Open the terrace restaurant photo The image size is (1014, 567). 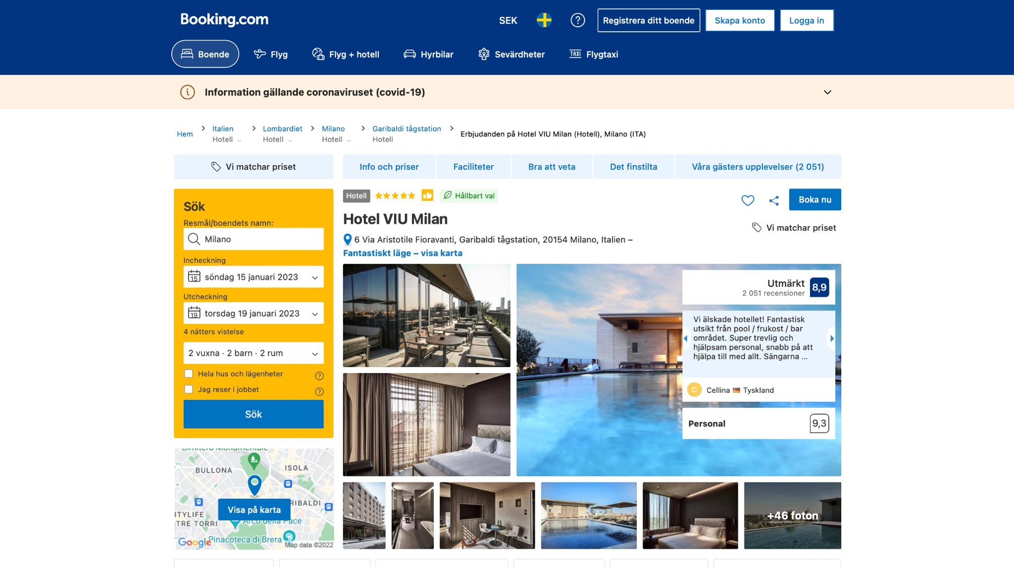click(426, 315)
